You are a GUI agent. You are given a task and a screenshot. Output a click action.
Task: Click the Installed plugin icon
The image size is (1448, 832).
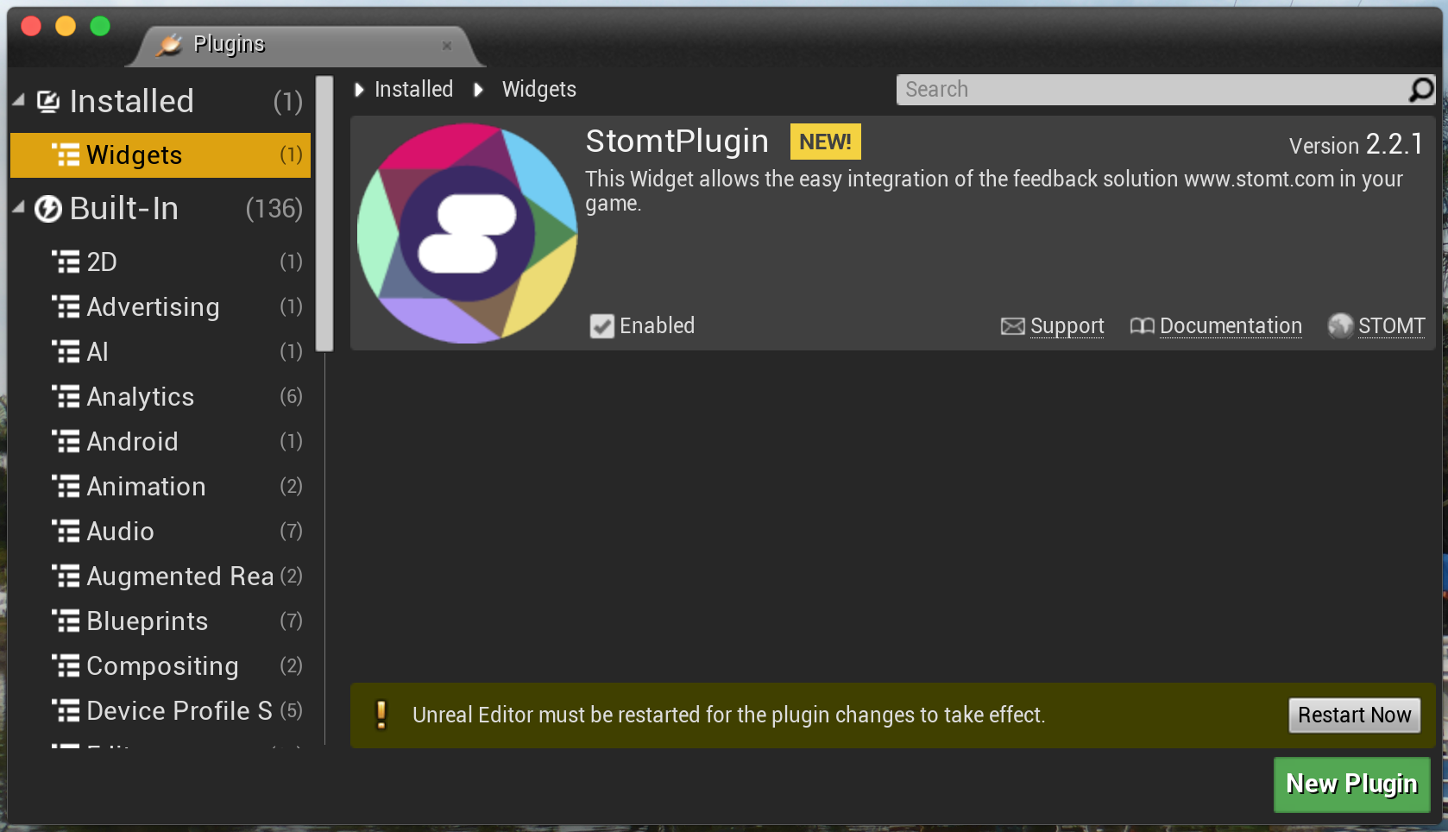(x=48, y=102)
